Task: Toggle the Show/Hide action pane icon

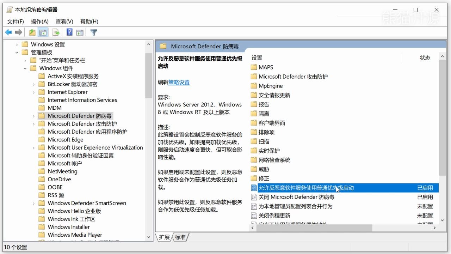Action: click(80, 32)
